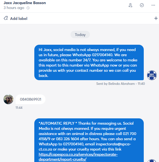Click the plus icon on label row
Screen dimensions: 159x162
(x=156, y=18)
